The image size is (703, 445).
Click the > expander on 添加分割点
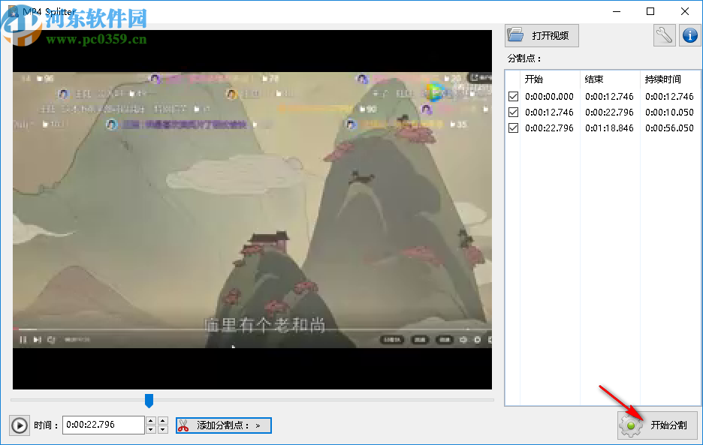point(256,425)
